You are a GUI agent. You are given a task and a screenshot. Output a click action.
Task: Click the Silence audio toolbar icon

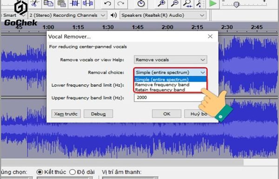coord(88,4)
